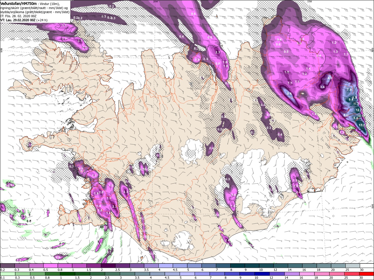Image resolution: width=374 pixels, height=280 pixels.
Task: Click the 0.1 label in the lower legend row
Action: click(x=2, y=278)
